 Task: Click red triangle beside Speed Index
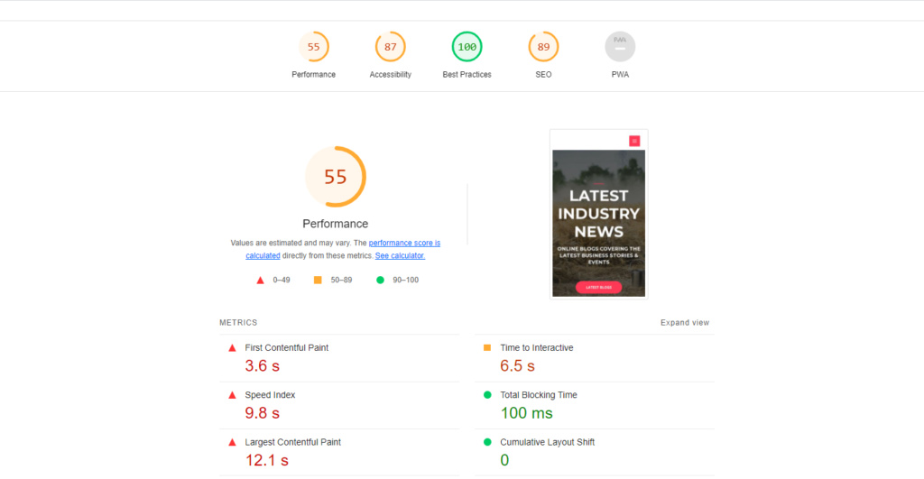click(232, 395)
